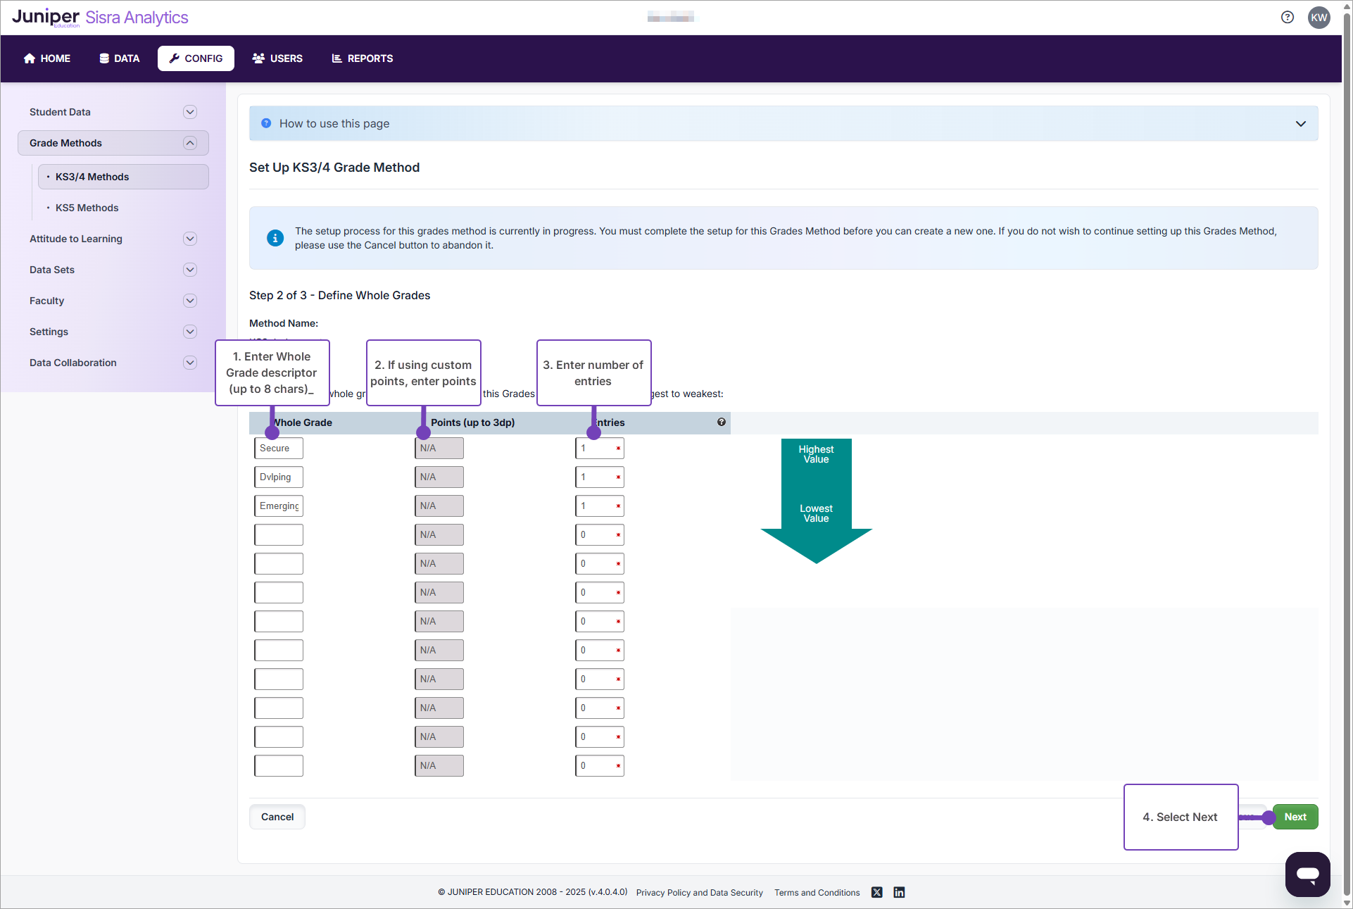Click the LinkedIn footer icon
The width and height of the screenshot is (1353, 909).
pos(899,892)
